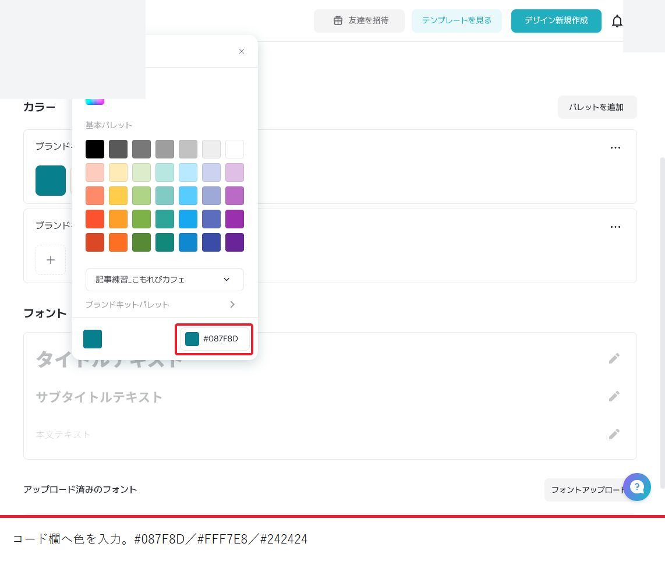665x561 pixels.
Task: Pick the dark gray swatch next to black
Action: (x=118, y=149)
